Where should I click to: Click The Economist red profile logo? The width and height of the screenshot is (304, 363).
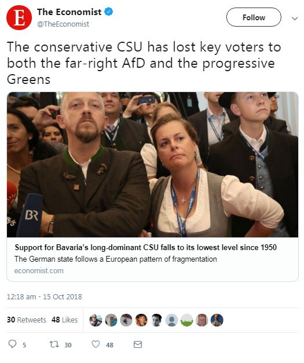pyautogui.click(x=19, y=18)
